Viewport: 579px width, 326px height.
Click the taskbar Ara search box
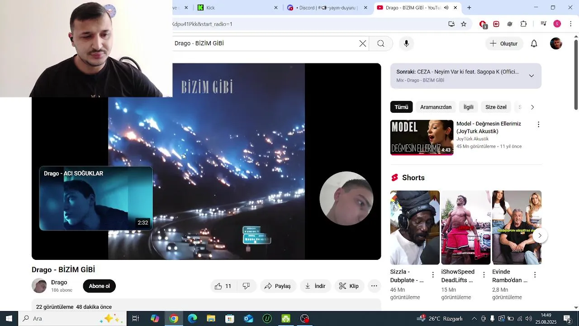click(72, 319)
